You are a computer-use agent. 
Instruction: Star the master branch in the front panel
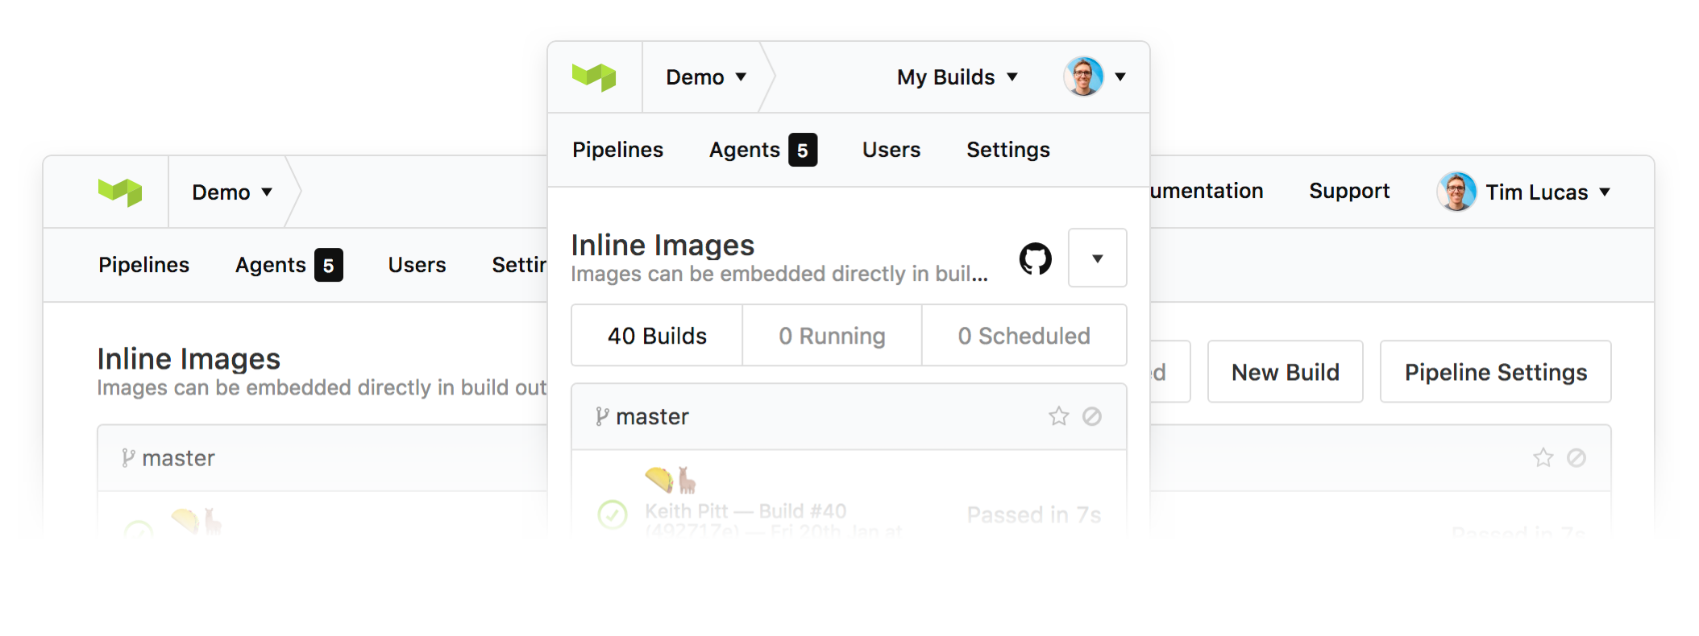[1058, 416]
